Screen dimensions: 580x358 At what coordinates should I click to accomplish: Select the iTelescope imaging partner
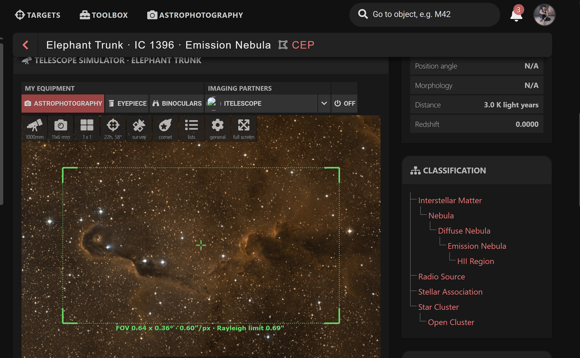point(261,104)
